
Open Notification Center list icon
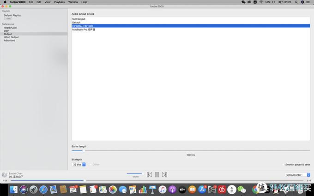coord(308,2)
